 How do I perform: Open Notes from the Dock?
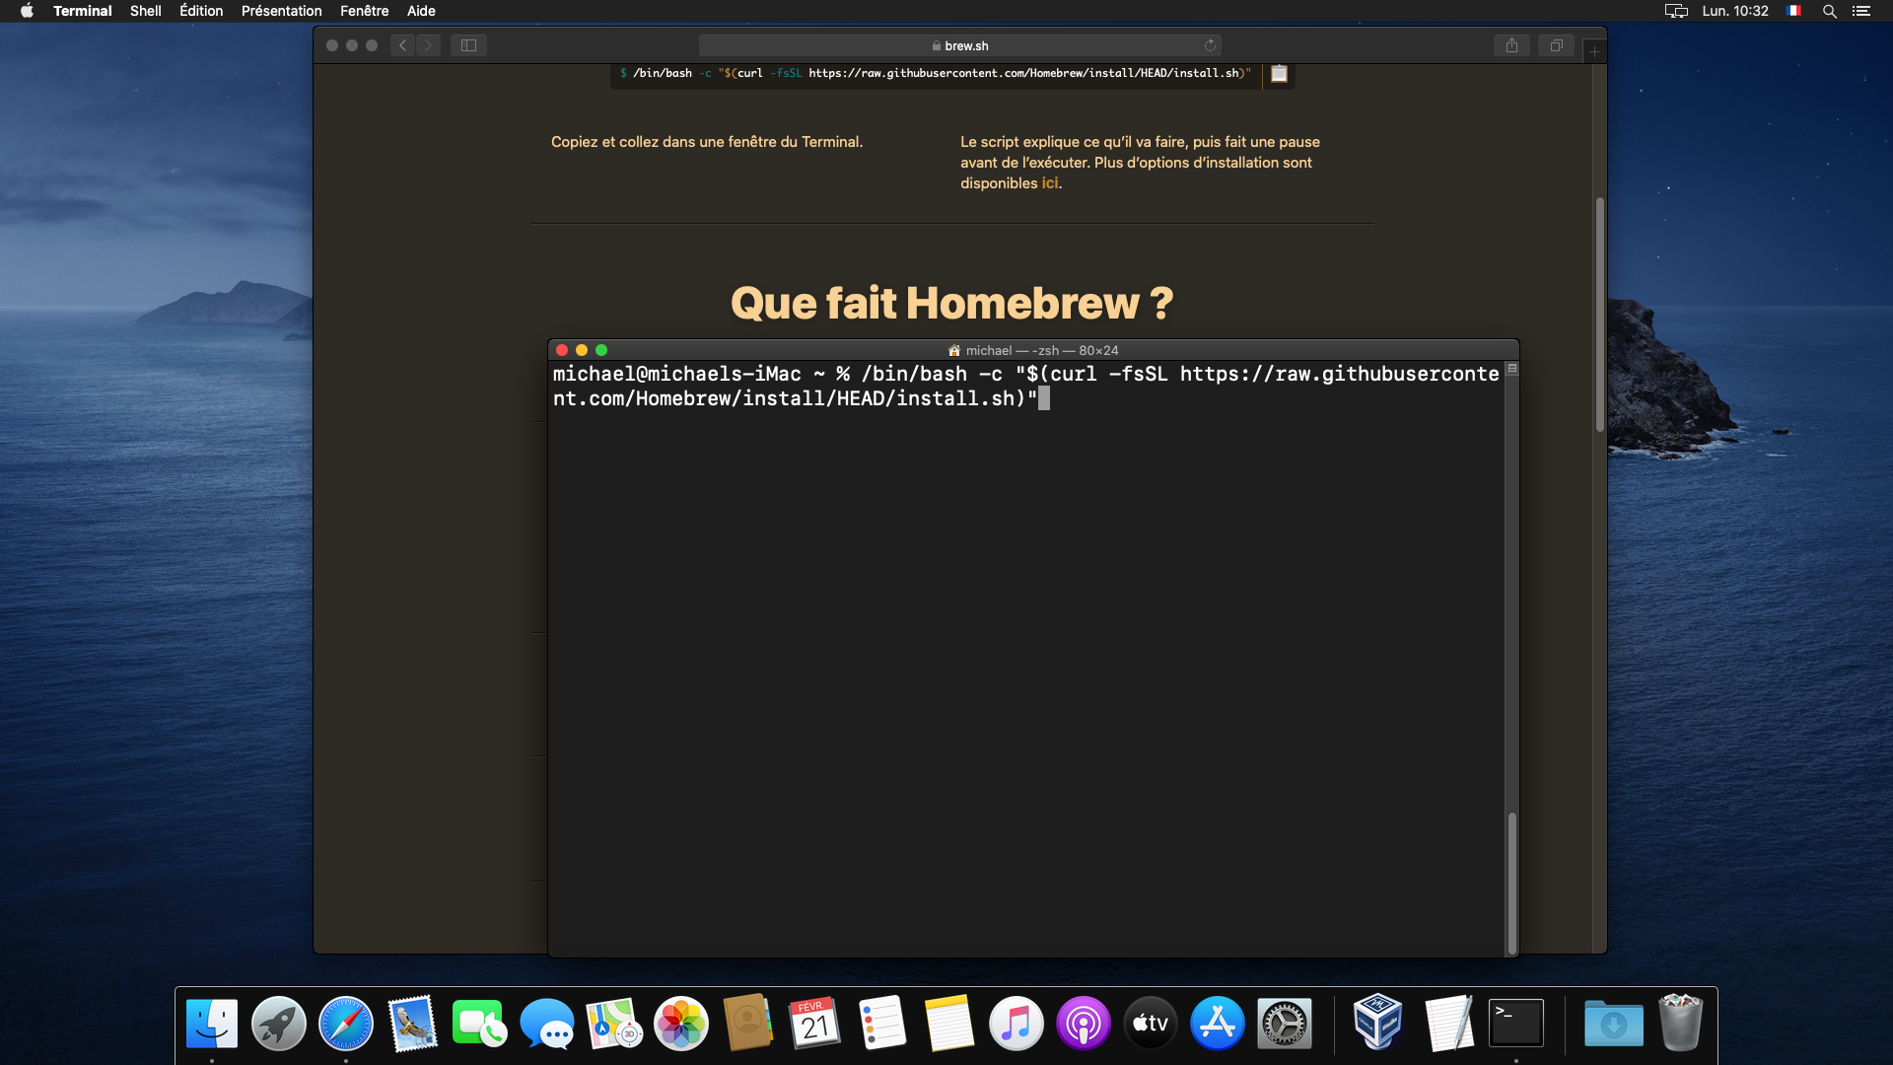[x=949, y=1023]
